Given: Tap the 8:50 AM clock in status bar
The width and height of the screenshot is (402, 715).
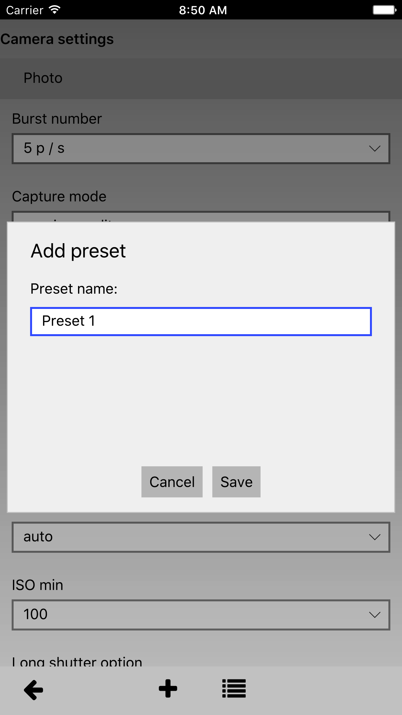Looking at the screenshot, I should point(203,10).
